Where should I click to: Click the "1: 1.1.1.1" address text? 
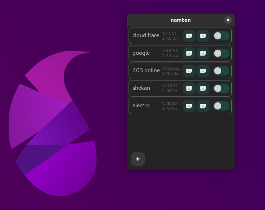pos(169,33)
